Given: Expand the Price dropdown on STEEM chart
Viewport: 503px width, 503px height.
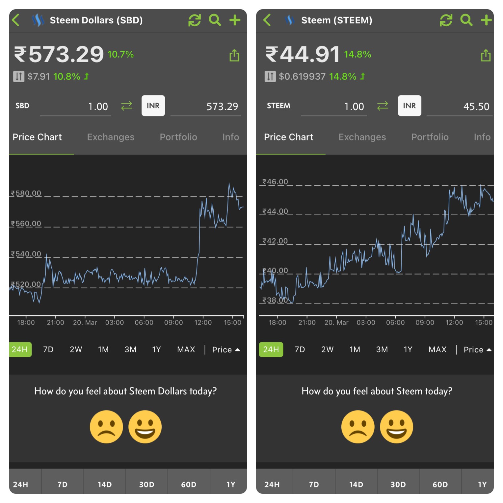Looking at the screenshot, I should [x=477, y=350].
